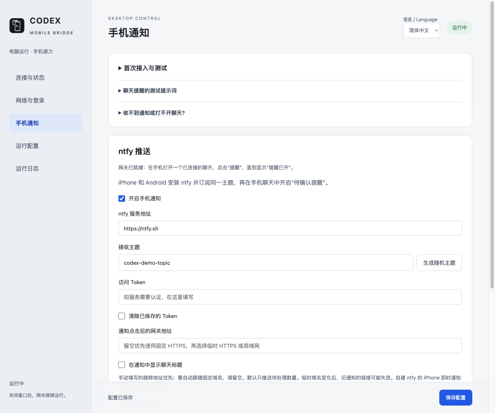495x413 pixels.
Task: Expand 收不到通知或打不开聊天? section
Action: (290, 113)
